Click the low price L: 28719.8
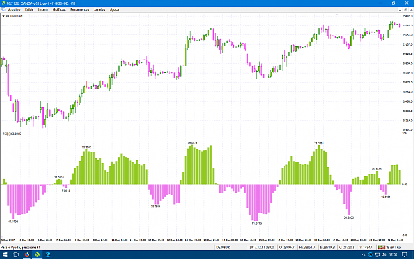 click(327, 247)
